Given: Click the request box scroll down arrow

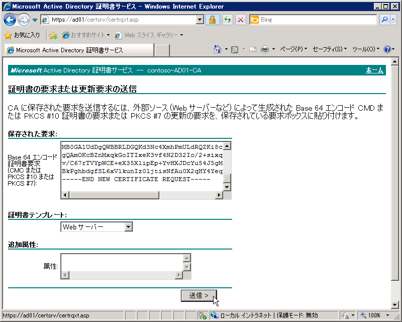Looking at the screenshot, I should [227, 187].
